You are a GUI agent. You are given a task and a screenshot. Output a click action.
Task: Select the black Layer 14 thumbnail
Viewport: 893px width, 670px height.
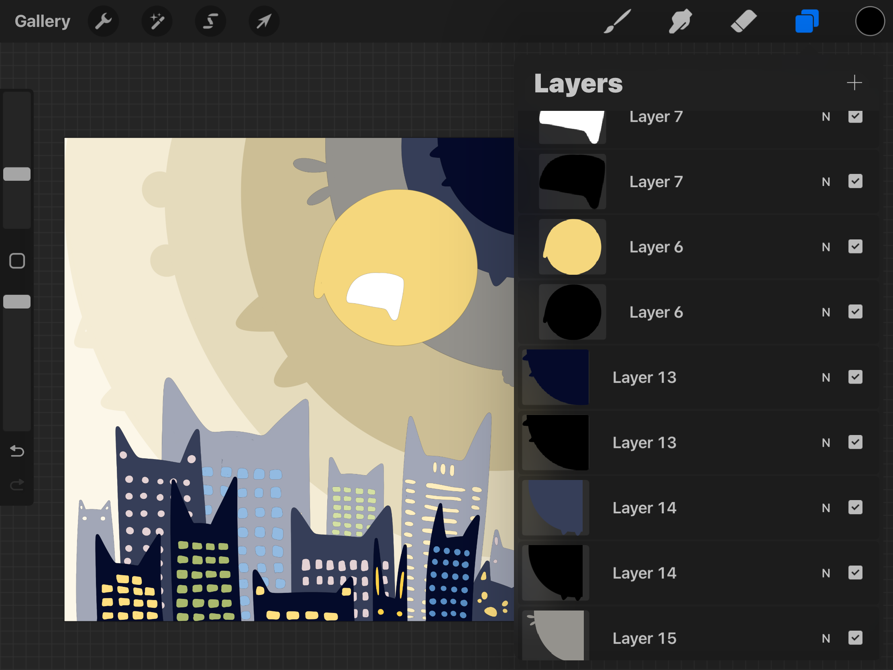pos(555,573)
